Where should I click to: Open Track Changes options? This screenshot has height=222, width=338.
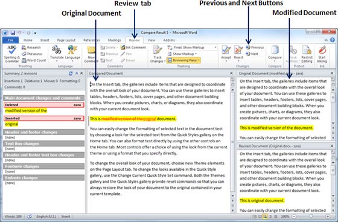click(158, 54)
